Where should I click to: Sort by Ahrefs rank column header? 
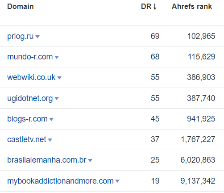(x=192, y=7)
